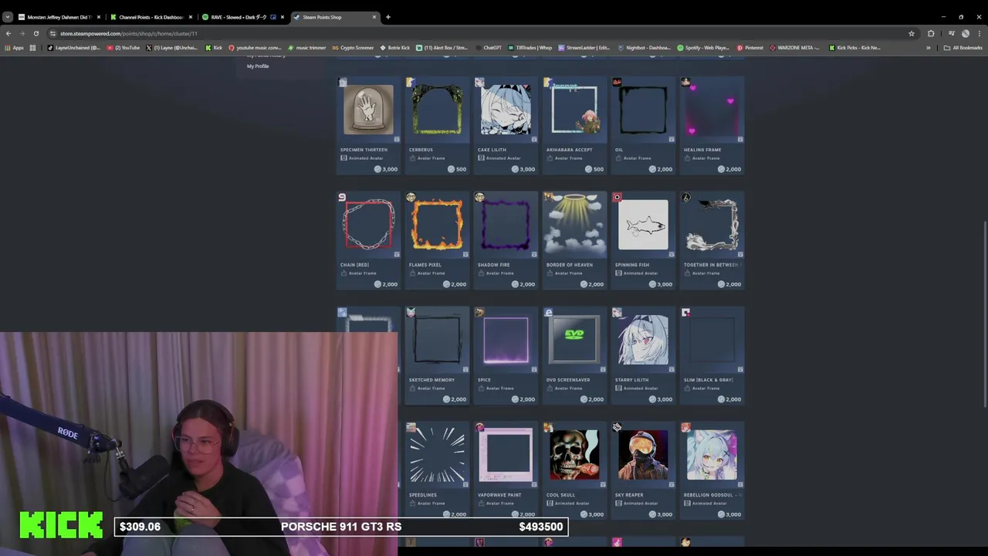The width and height of the screenshot is (988, 556).
Task: Select the Spinning Fish animated avatar
Action: click(x=643, y=241)
